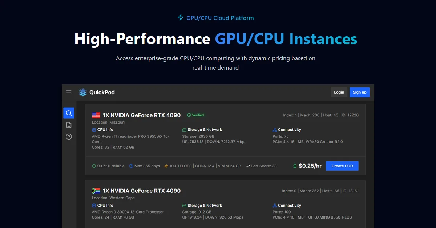Select the search icon in the sidebar
This screenshot has height=228, width=436.
click(69, 113)
